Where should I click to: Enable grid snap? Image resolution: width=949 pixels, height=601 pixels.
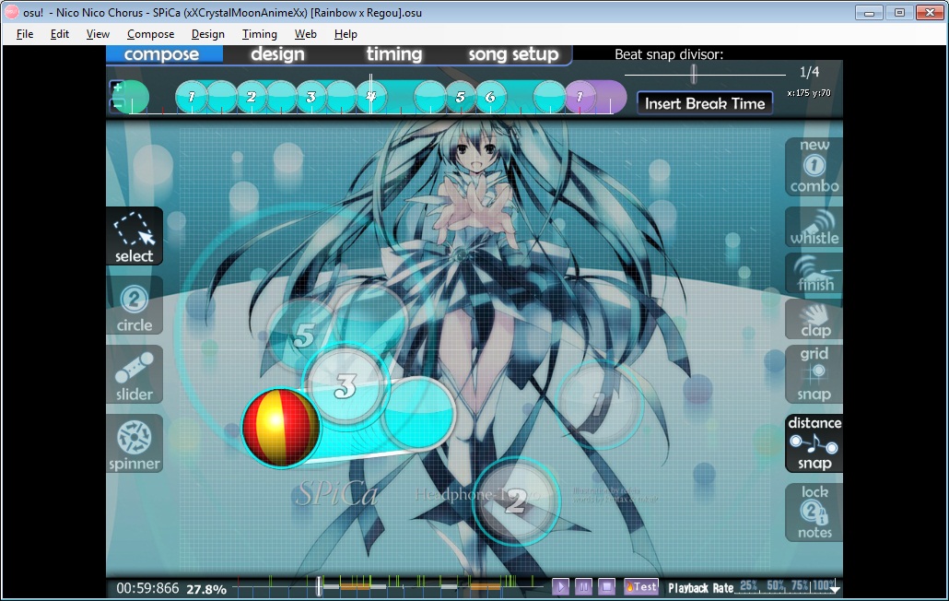(814, 374)
